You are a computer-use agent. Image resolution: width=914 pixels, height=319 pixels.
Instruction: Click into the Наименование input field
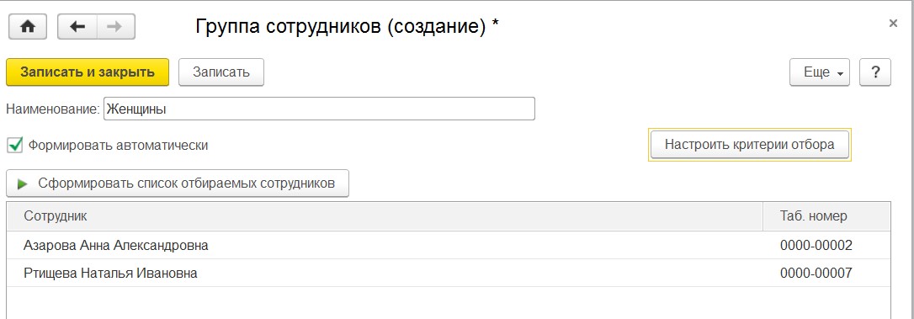click(319, 109)
